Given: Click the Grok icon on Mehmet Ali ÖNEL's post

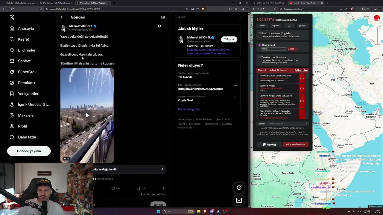Looking at the screenshot, I should (x=159, y=26).
